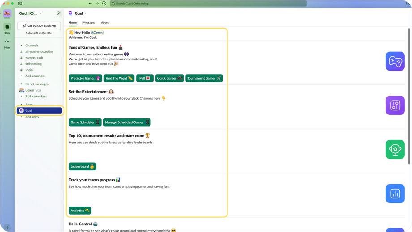Click the vertical scrollbar on right edge
412x232 pixels.
pos(409,97)
